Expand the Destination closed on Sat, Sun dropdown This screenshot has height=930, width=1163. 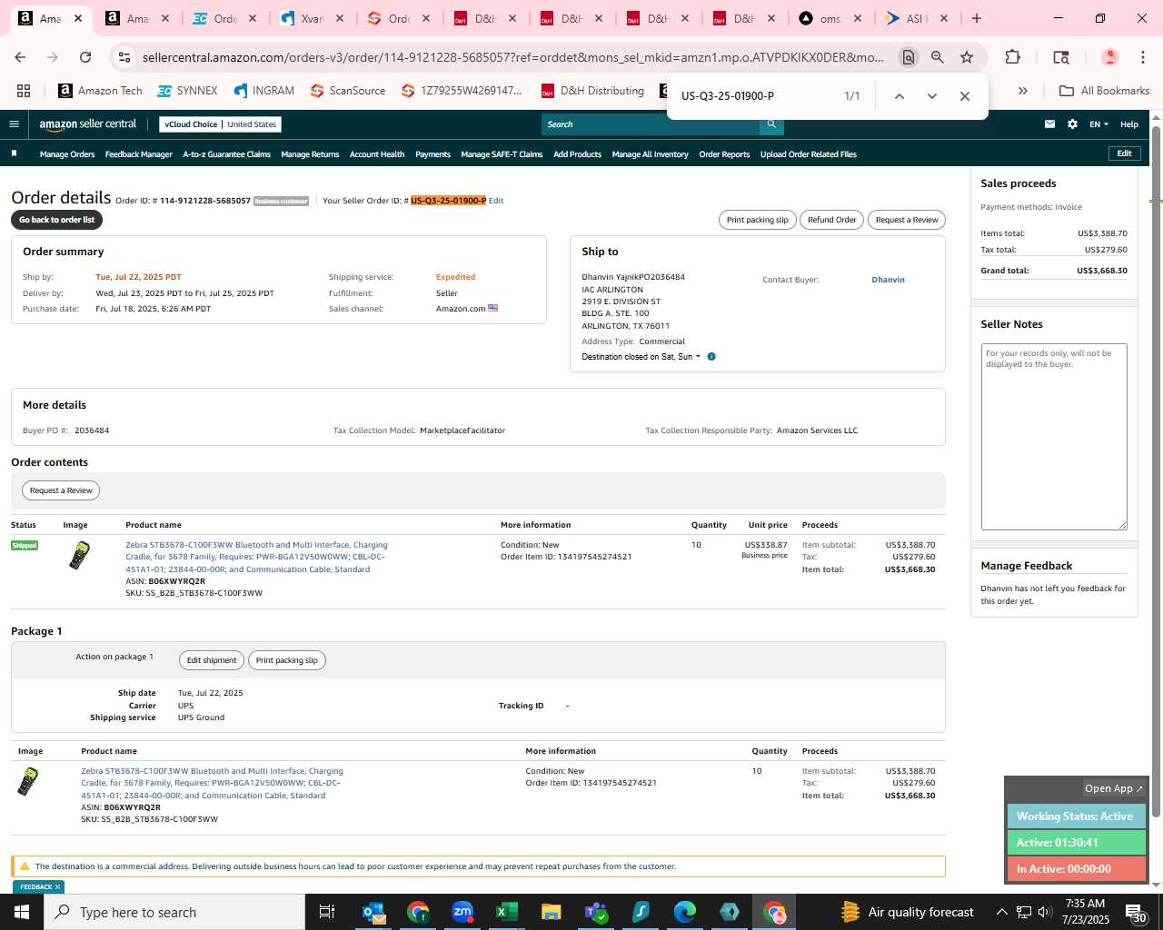pos(641,357)
